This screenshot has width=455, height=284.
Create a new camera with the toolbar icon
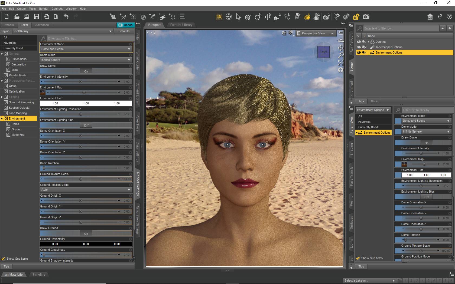click(113, 17)
